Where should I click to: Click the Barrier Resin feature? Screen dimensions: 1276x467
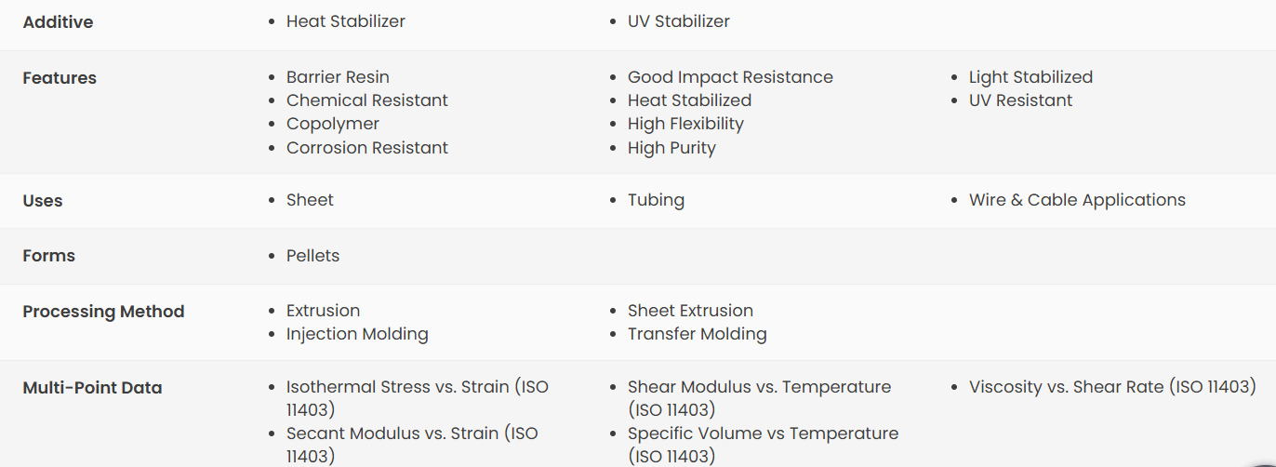click(x=338, y=77)
